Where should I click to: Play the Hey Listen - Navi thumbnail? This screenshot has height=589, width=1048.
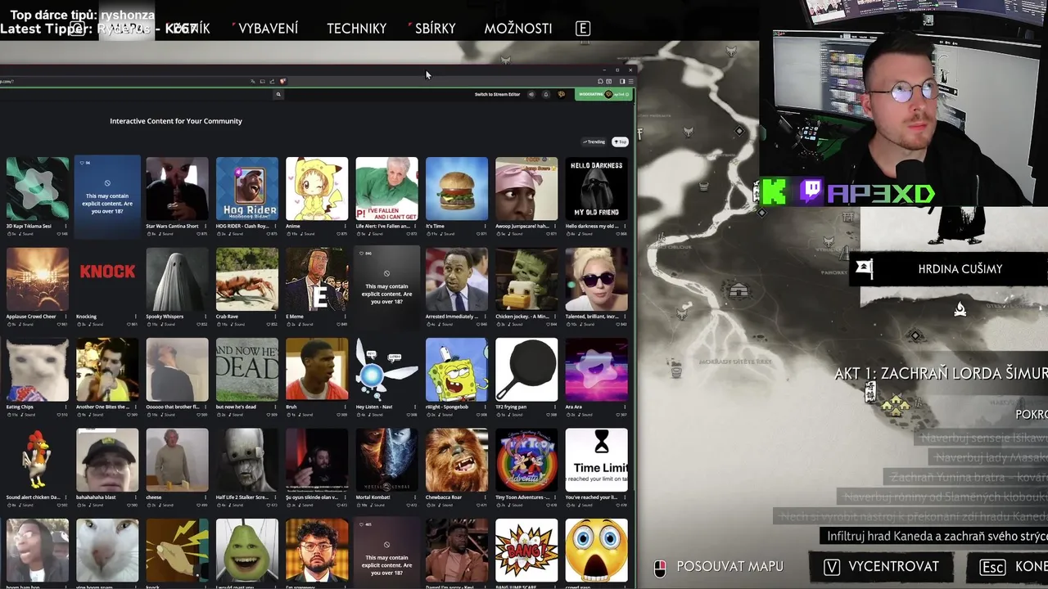pos(386,369)
